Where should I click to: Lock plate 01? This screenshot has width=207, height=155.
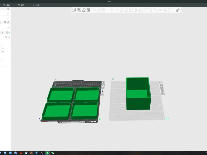point(102,91)
